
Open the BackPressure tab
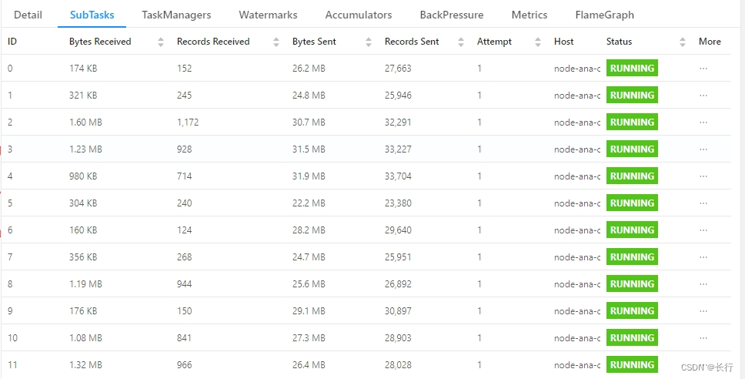(452, 15)
